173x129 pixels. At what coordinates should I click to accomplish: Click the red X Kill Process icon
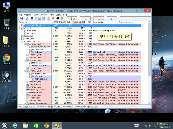(53, 18)
